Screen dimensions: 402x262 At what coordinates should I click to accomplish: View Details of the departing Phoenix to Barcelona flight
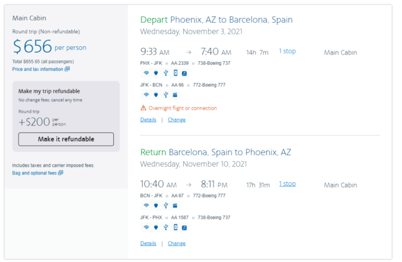pyautogui.click(x=148, y=119)
